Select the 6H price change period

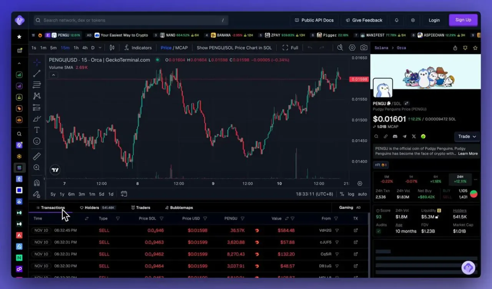[x=435, y=179]
